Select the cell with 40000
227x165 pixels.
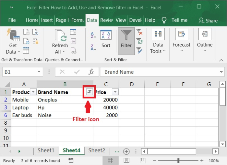(106, 107)
